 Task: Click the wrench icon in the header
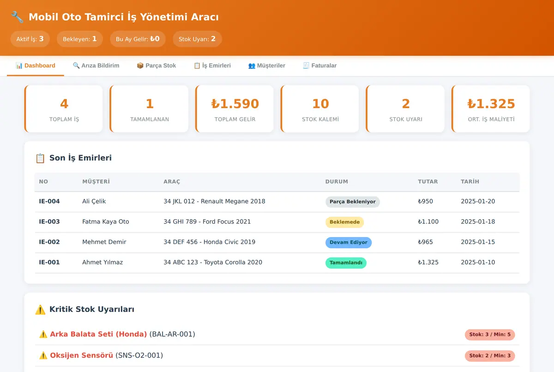[17, 17]
